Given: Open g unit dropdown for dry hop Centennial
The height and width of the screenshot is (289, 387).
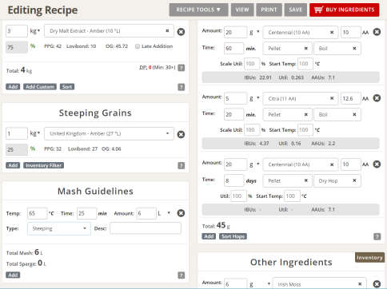Looking at the screenshot, I should [x=254, y=164].
